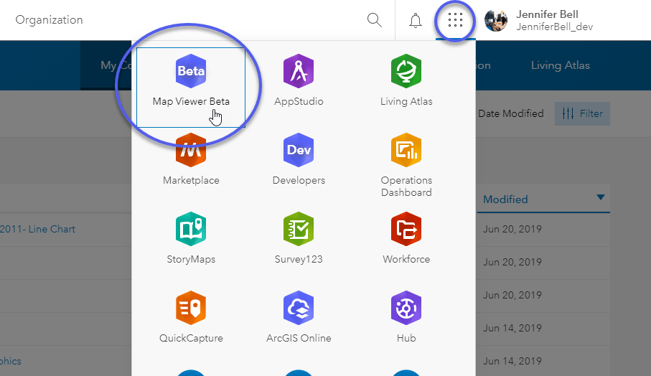651x376 pixels.
Task: Toggle the app launcher grid
Action: 456,20
